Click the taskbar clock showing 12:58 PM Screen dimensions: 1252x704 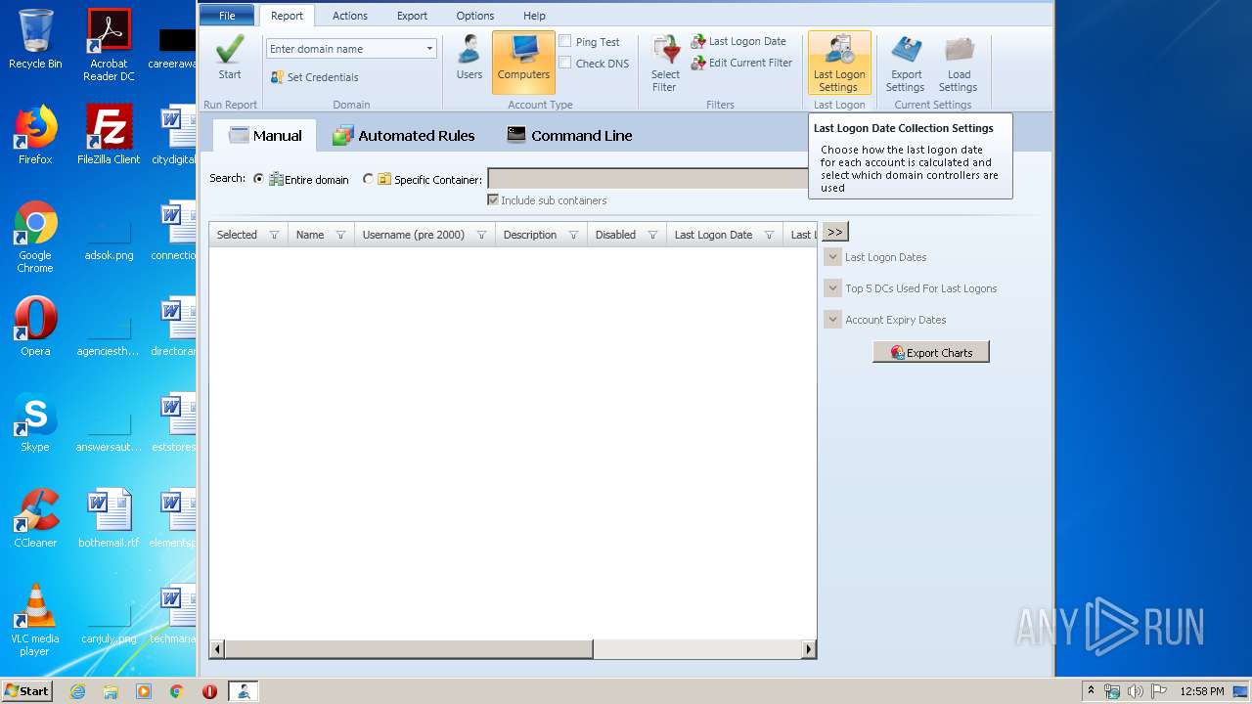click(1202, 691)
